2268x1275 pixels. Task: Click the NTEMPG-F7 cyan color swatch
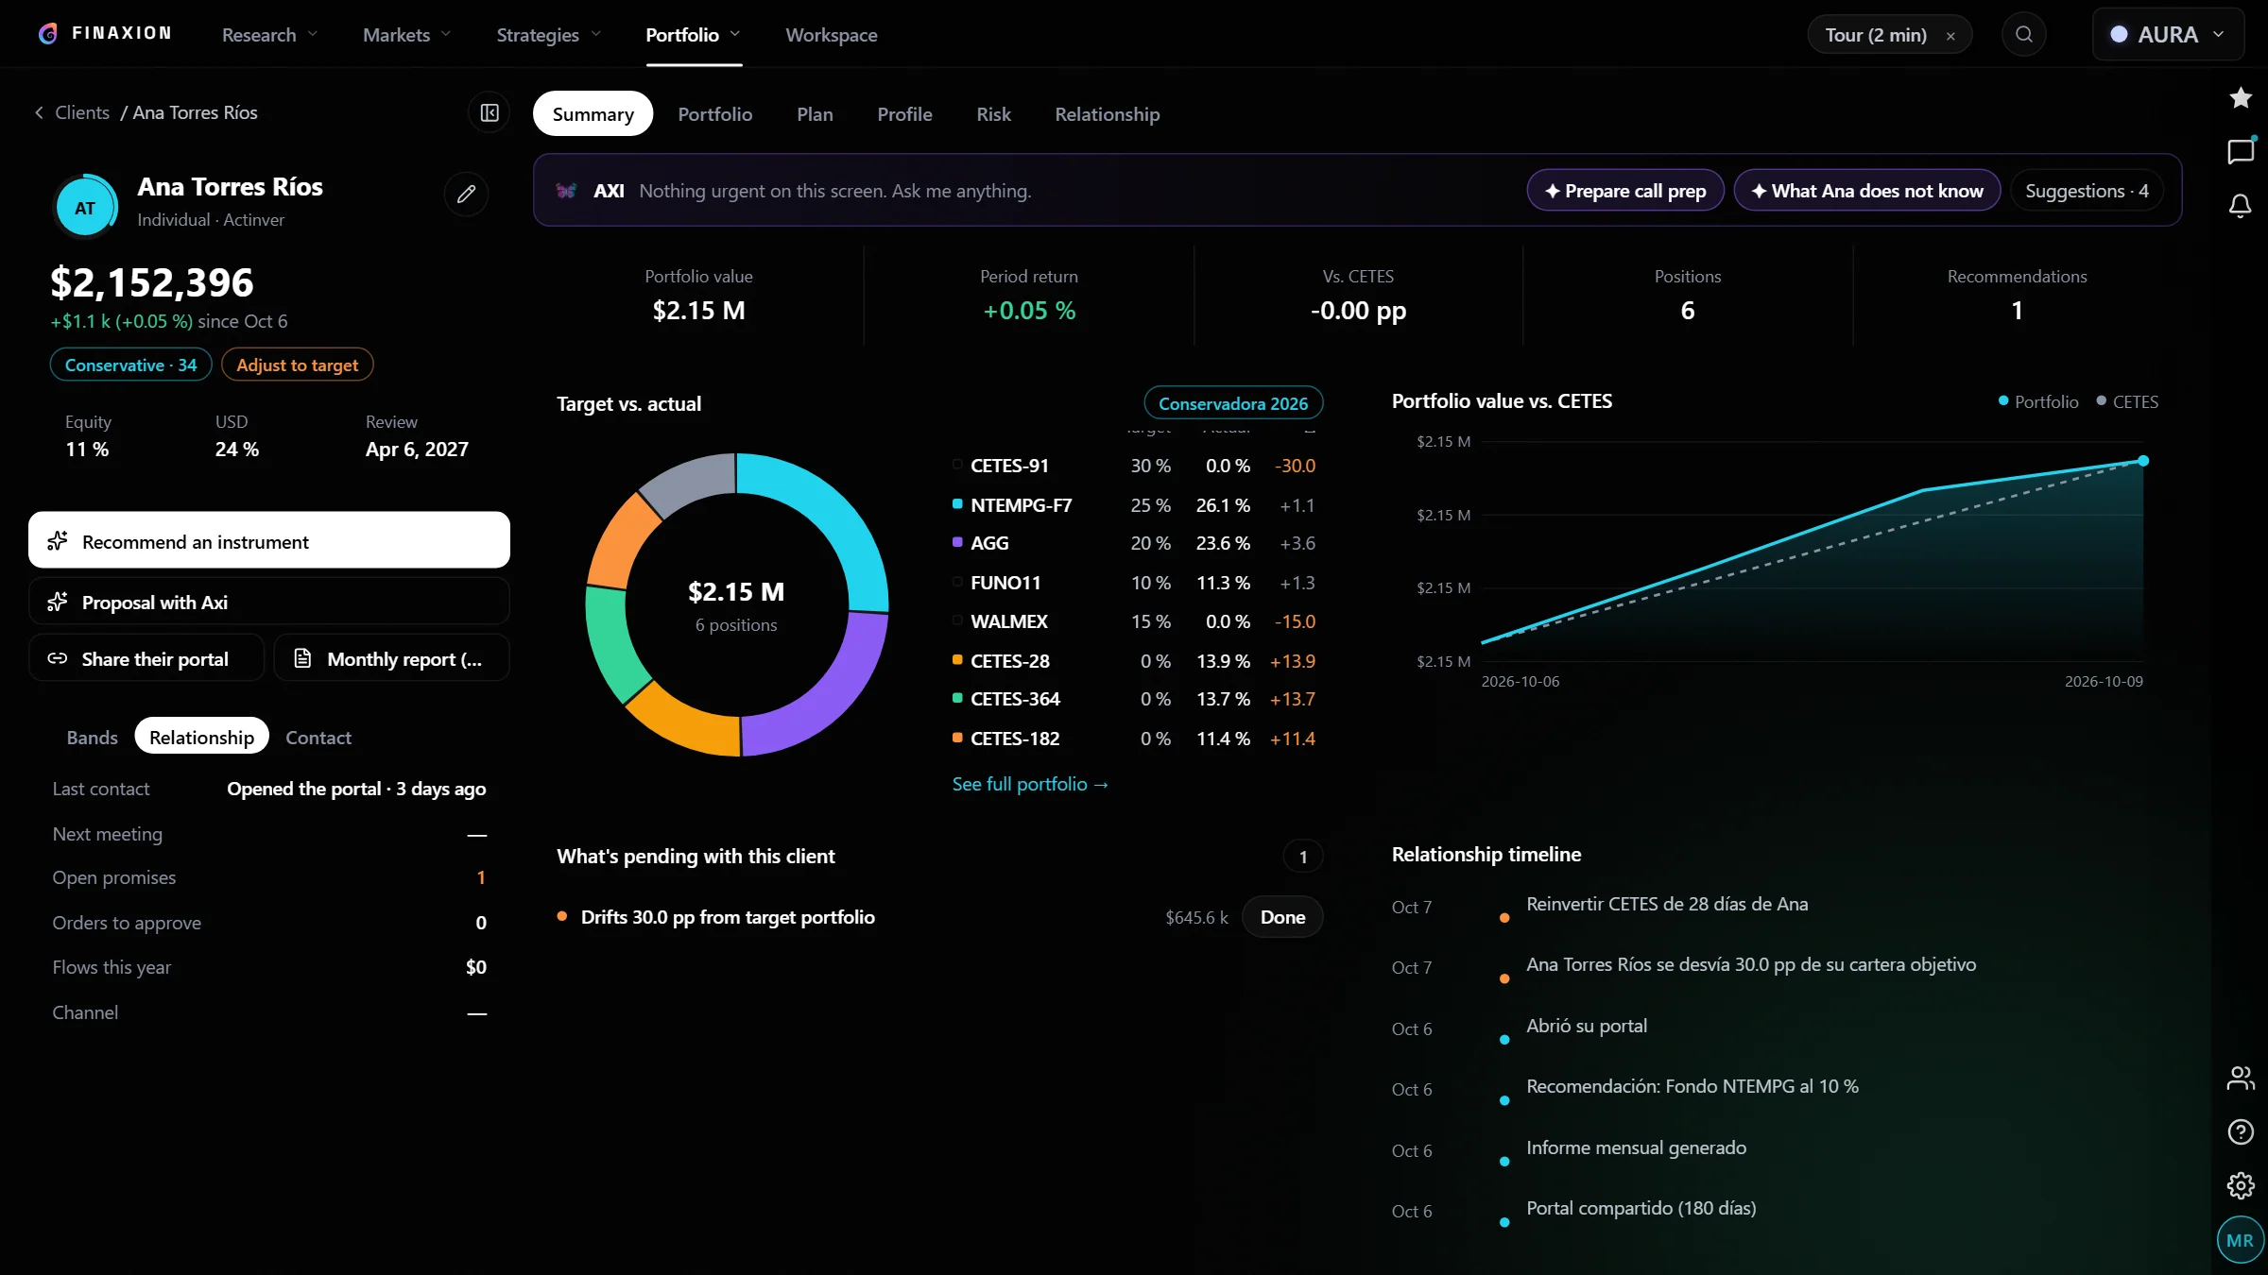coord(957,504)
